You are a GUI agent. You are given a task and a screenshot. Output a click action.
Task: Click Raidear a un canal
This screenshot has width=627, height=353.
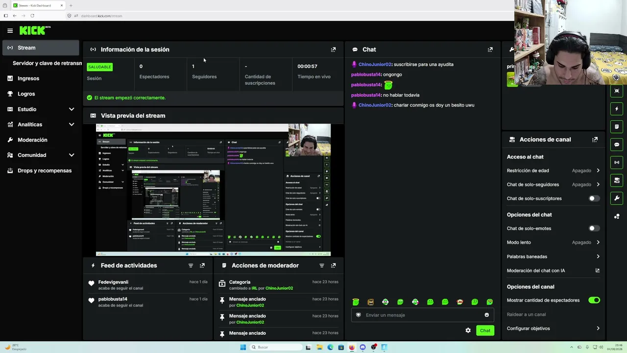[526, 314]
